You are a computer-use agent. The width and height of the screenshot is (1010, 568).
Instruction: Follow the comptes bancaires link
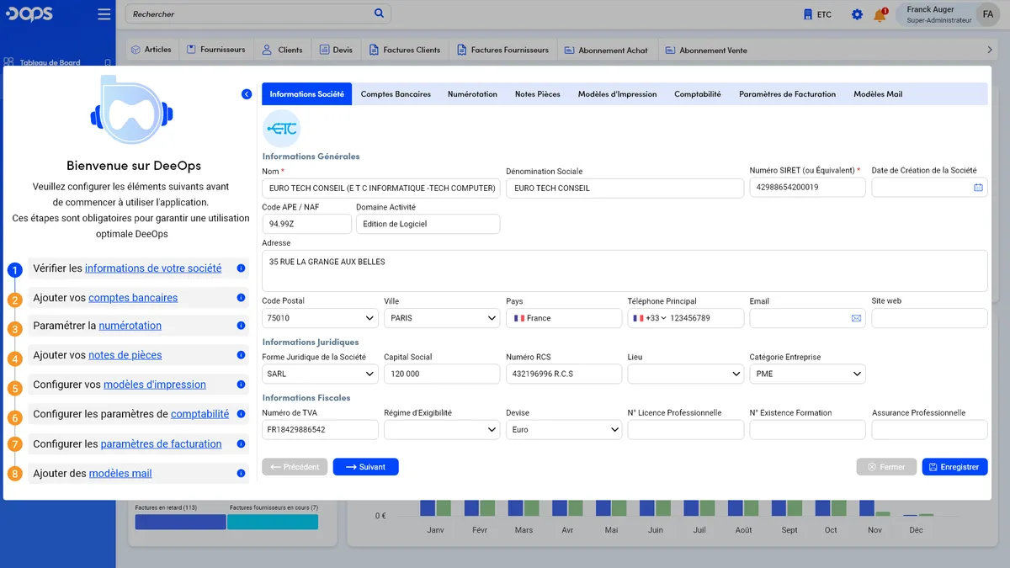tap(133, 298)
